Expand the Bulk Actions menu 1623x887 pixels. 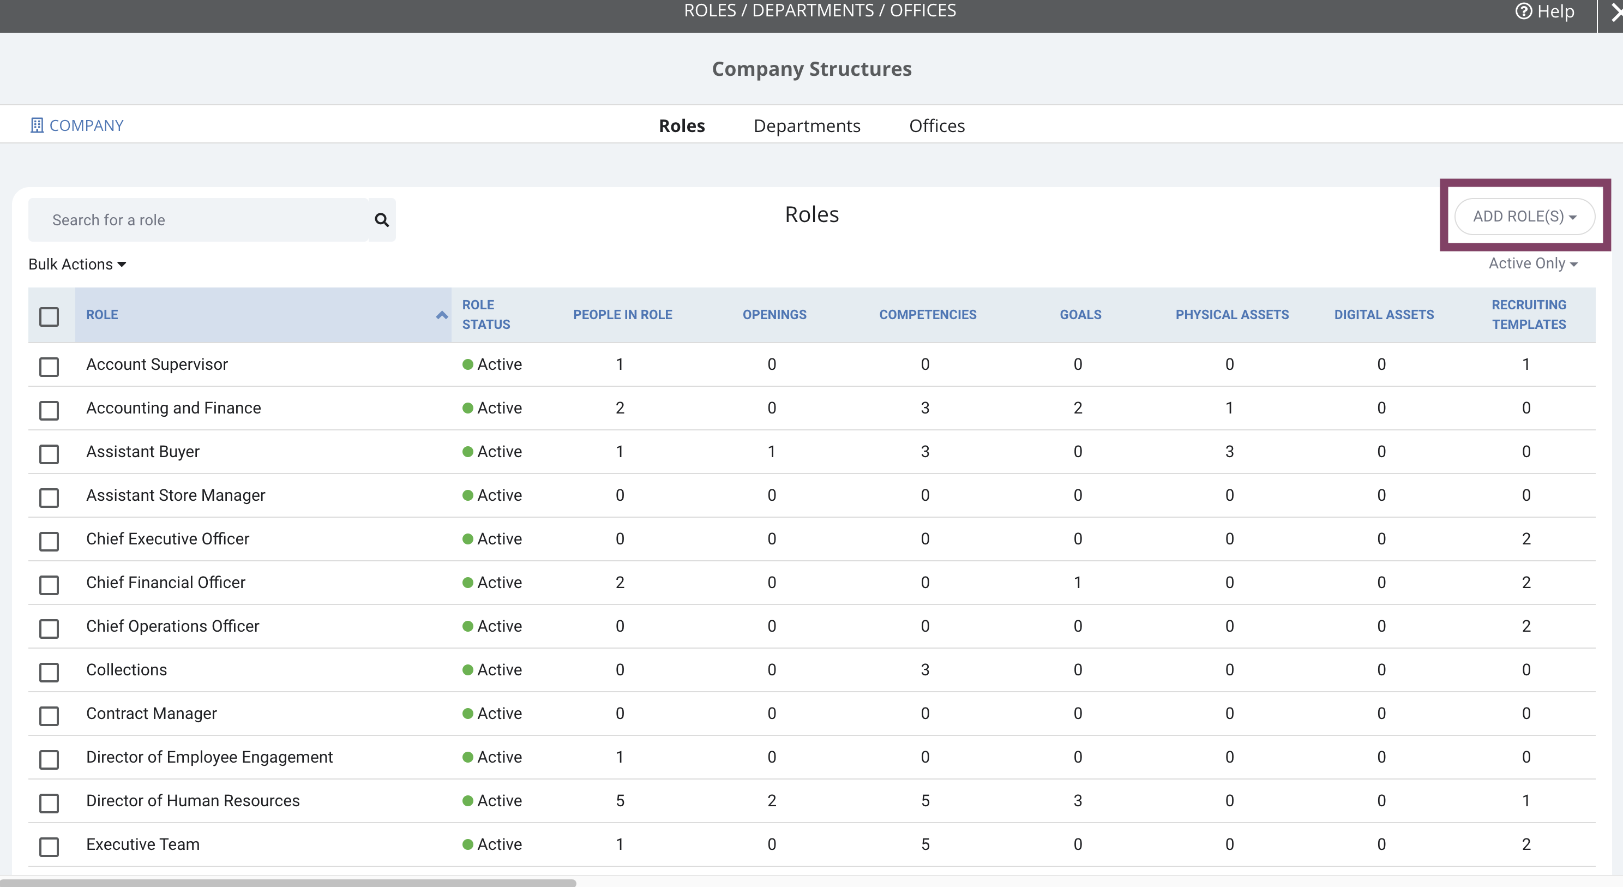pos(77,264)
